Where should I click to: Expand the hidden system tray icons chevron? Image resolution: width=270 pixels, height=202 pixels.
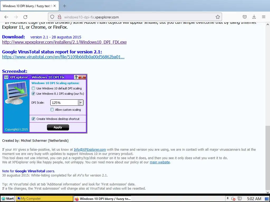point(228,198)
